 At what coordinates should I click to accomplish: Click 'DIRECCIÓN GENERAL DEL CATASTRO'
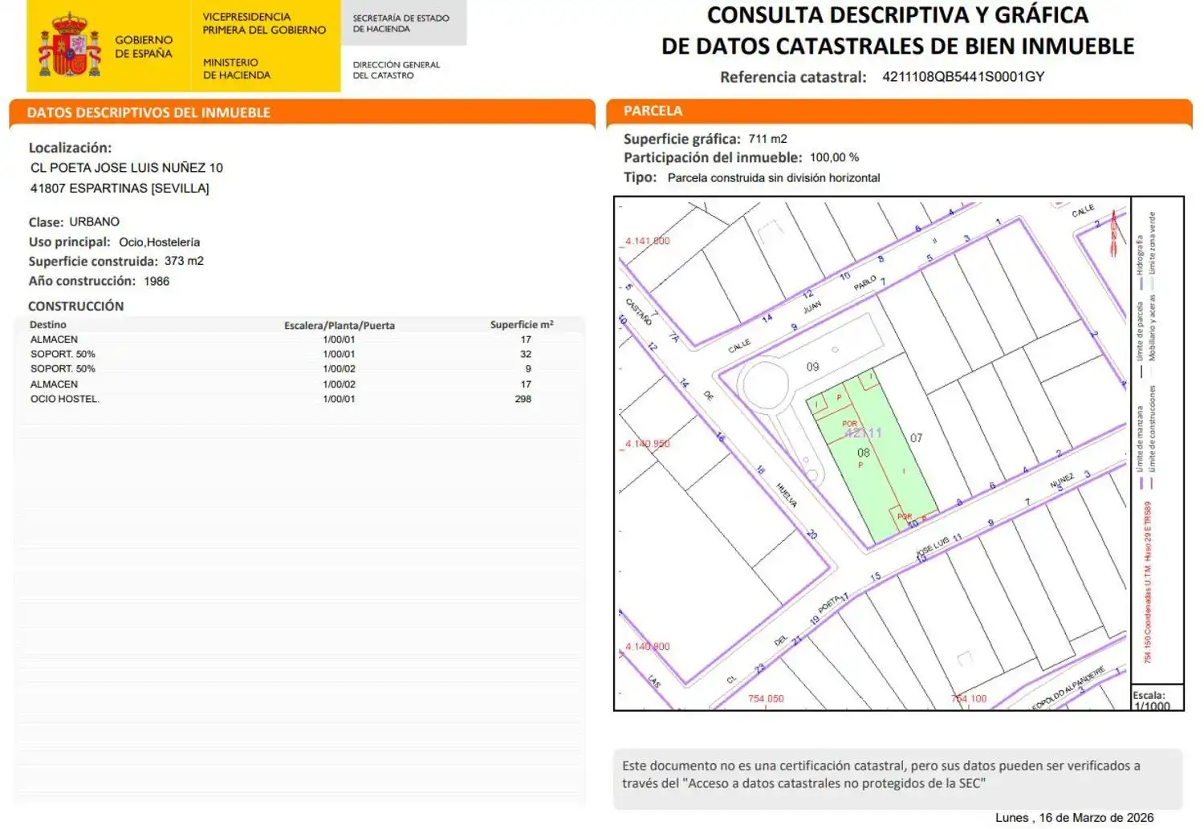pyautogui.click(x=397, y=70)
